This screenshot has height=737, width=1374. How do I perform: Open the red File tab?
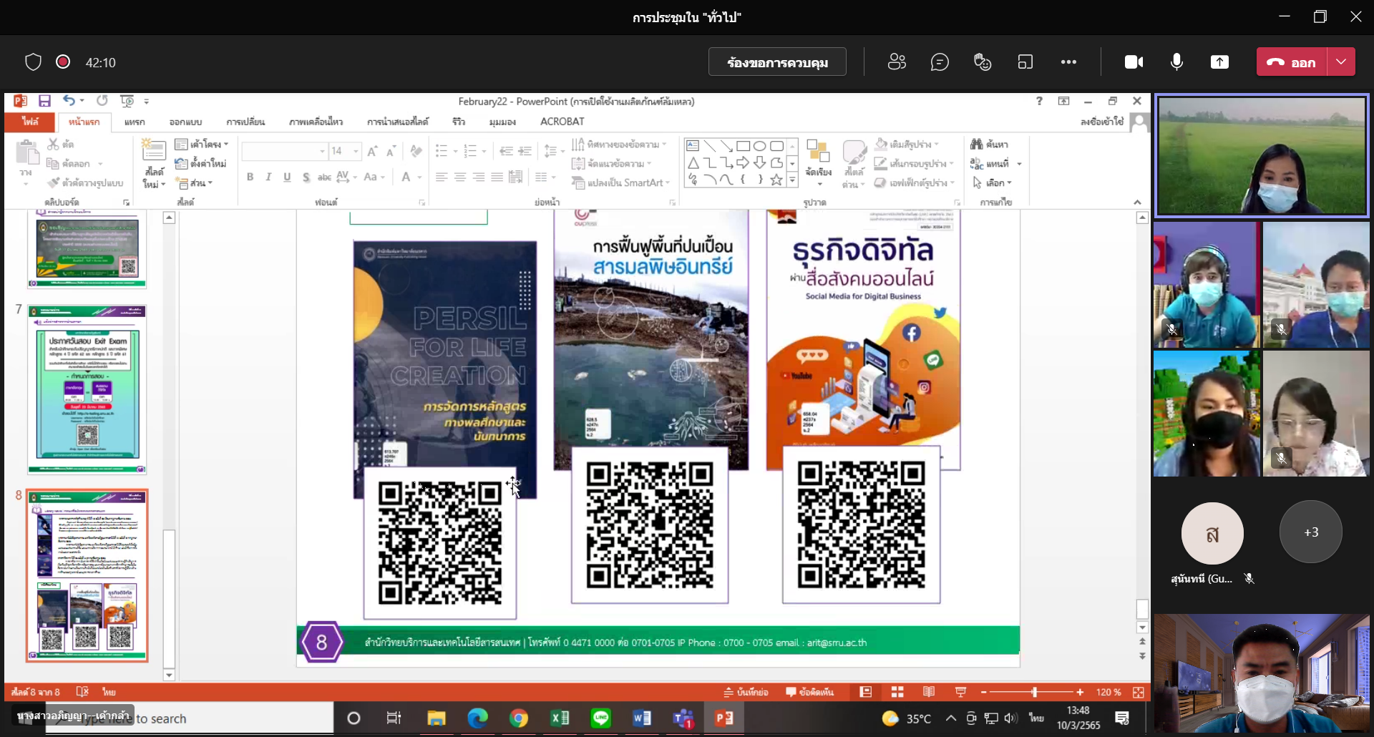pos(30,122)
